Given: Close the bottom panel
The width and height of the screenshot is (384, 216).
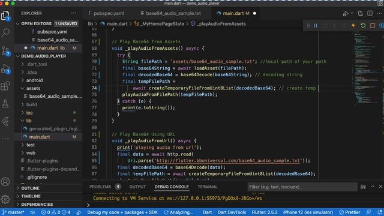Looking at the screenshot, I should [x=380, y=187].
